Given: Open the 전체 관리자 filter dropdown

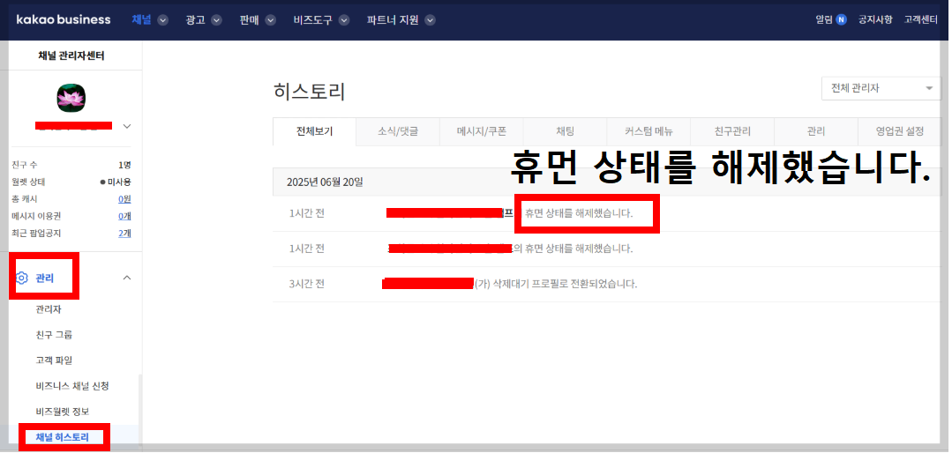Looking at the screenshot, I should coord(881,88).
